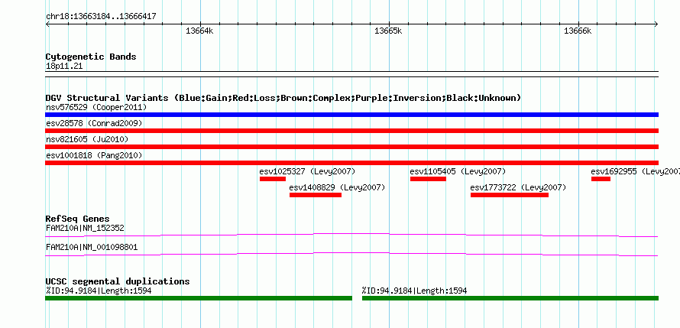Click the FAM210A|NM_001098801 gene label
The width and height of the screenshot is (680, 328).
click(92, 247)
